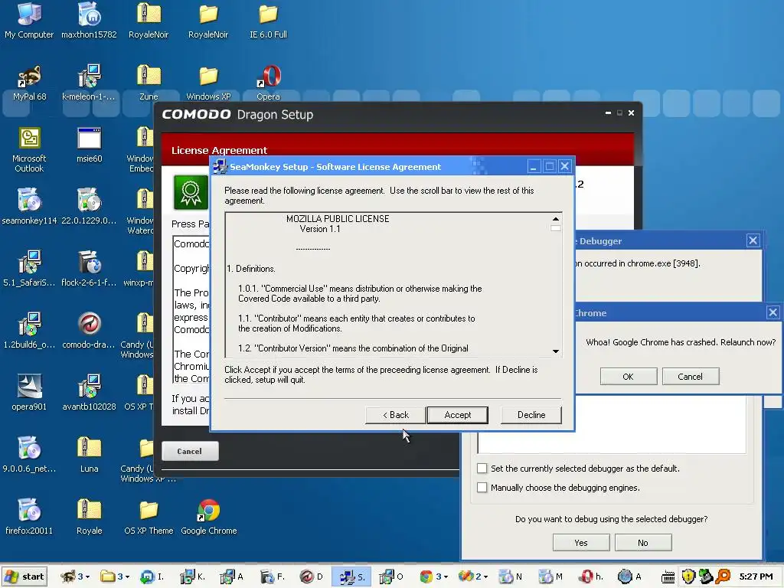Open the RoyaleNoir zip archive icon
The height and width of the screenshot is (588, 784).
pos(149,20)
